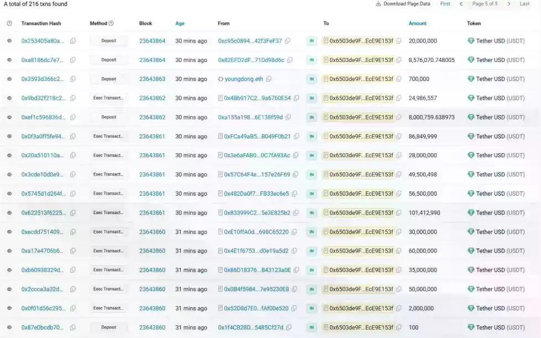Copy from-address 0xc95c0894...42f3FeF37
The height and width of the screenshot is (338, 541).
[x=287, y=41]
